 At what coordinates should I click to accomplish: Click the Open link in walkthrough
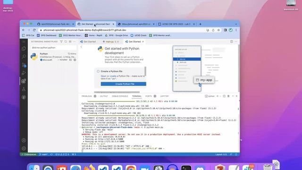pyautogui.click(x=103, y=76)
